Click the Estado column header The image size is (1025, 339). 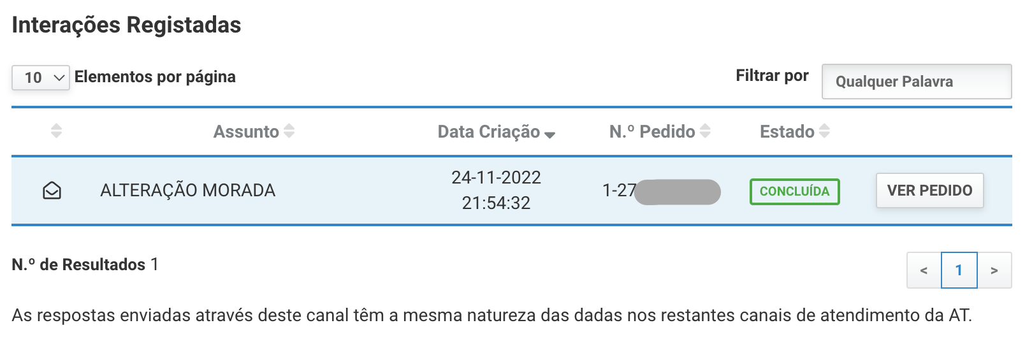pyautogui.click(x=787, y=132)
